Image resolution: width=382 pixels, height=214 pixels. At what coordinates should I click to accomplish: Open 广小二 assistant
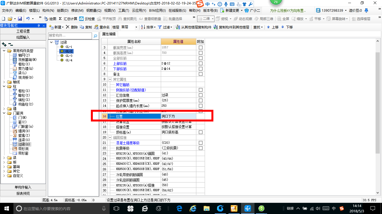252,10
